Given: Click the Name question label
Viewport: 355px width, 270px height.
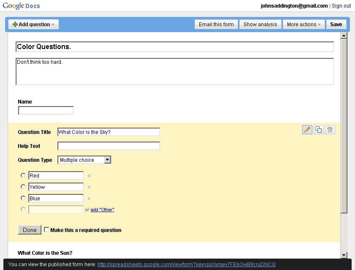Looking at the screenshot, I should [25, 101].
